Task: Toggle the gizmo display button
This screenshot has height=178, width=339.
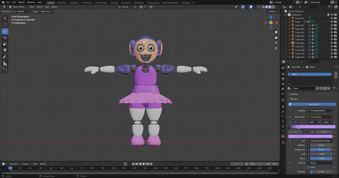Action: point(243,7)
